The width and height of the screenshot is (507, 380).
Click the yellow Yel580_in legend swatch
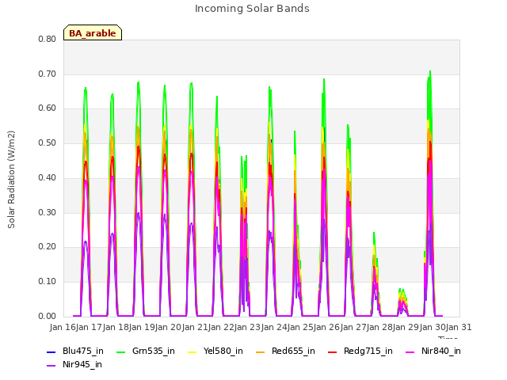pyautogui.click(x=192, y=351)
